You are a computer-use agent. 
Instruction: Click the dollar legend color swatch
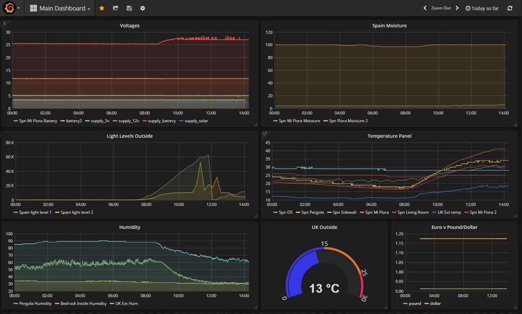426,303
